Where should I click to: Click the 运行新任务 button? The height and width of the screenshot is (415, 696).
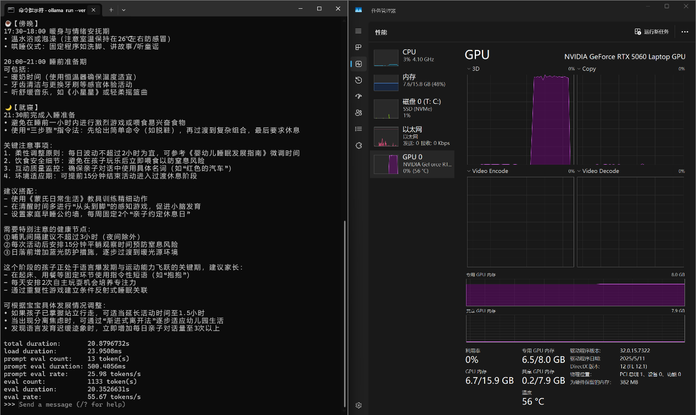[x=652, y=32]
